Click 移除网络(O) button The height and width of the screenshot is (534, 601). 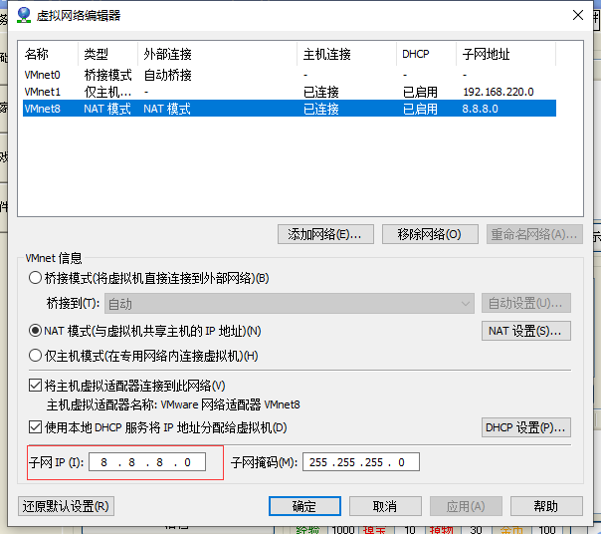pyautogui.click(x=430, y=234)
